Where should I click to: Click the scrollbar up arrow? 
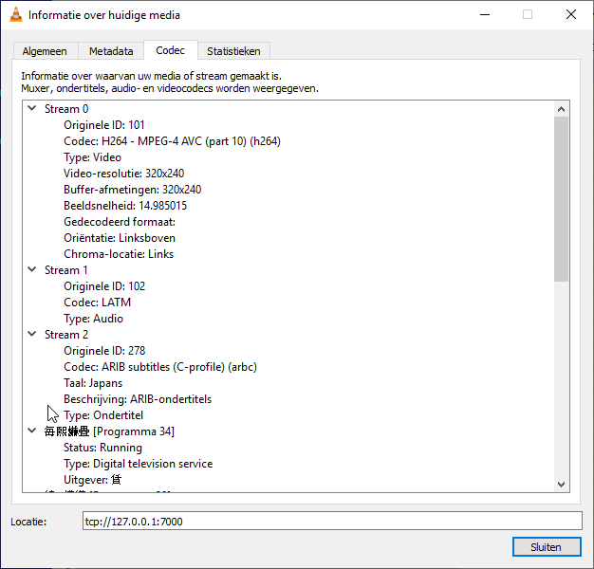coord(561,109)
